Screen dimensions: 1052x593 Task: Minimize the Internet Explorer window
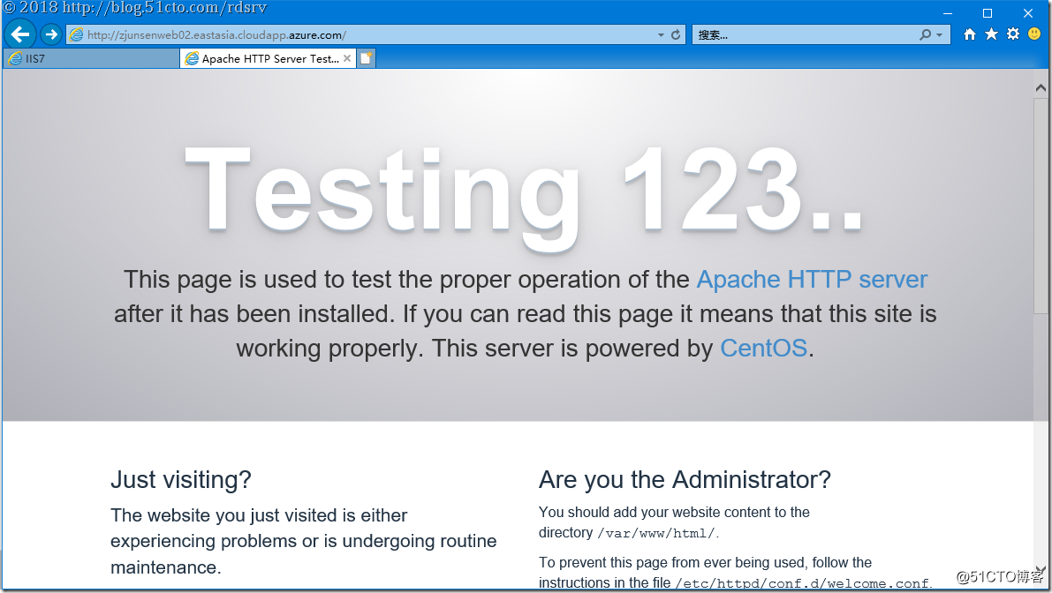(948, 12)
